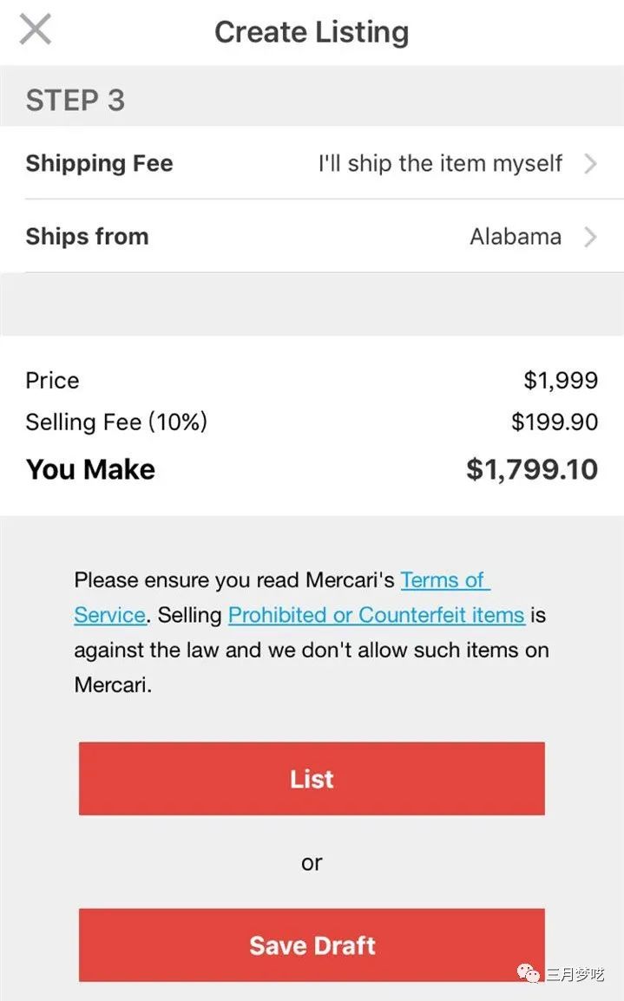The image size is (624, 1001).
Task: Open the Shipping Fee selection
Action: click(x=312, y=163)
